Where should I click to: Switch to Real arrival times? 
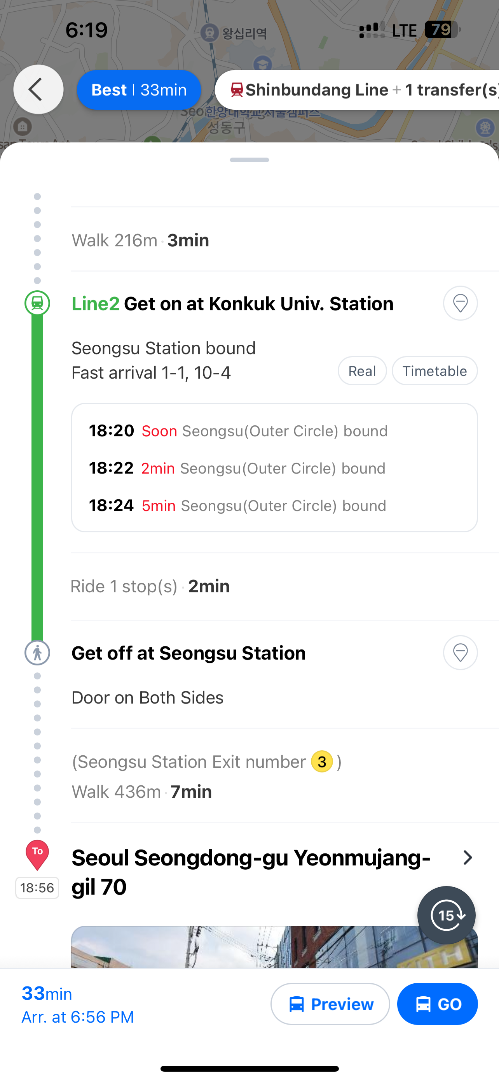click(x=362, y=371)
